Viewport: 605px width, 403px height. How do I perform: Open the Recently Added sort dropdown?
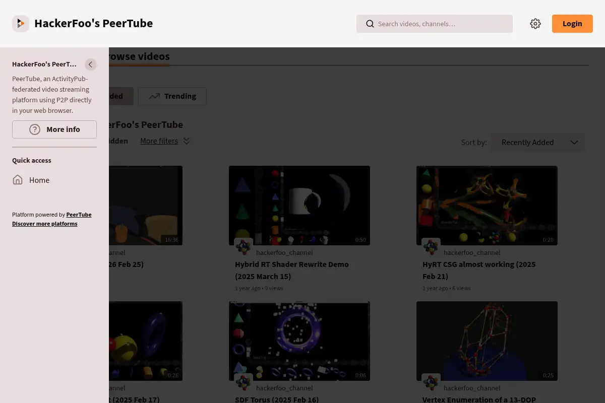538,143
